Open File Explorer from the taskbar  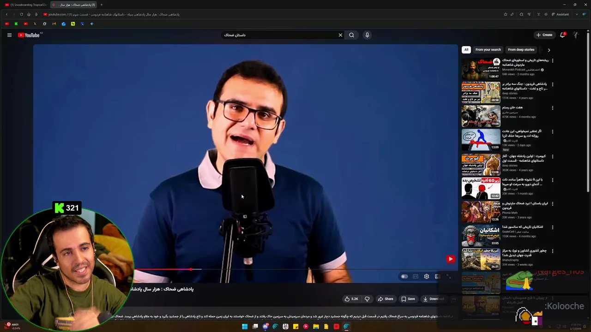click(x=316, y=326)
